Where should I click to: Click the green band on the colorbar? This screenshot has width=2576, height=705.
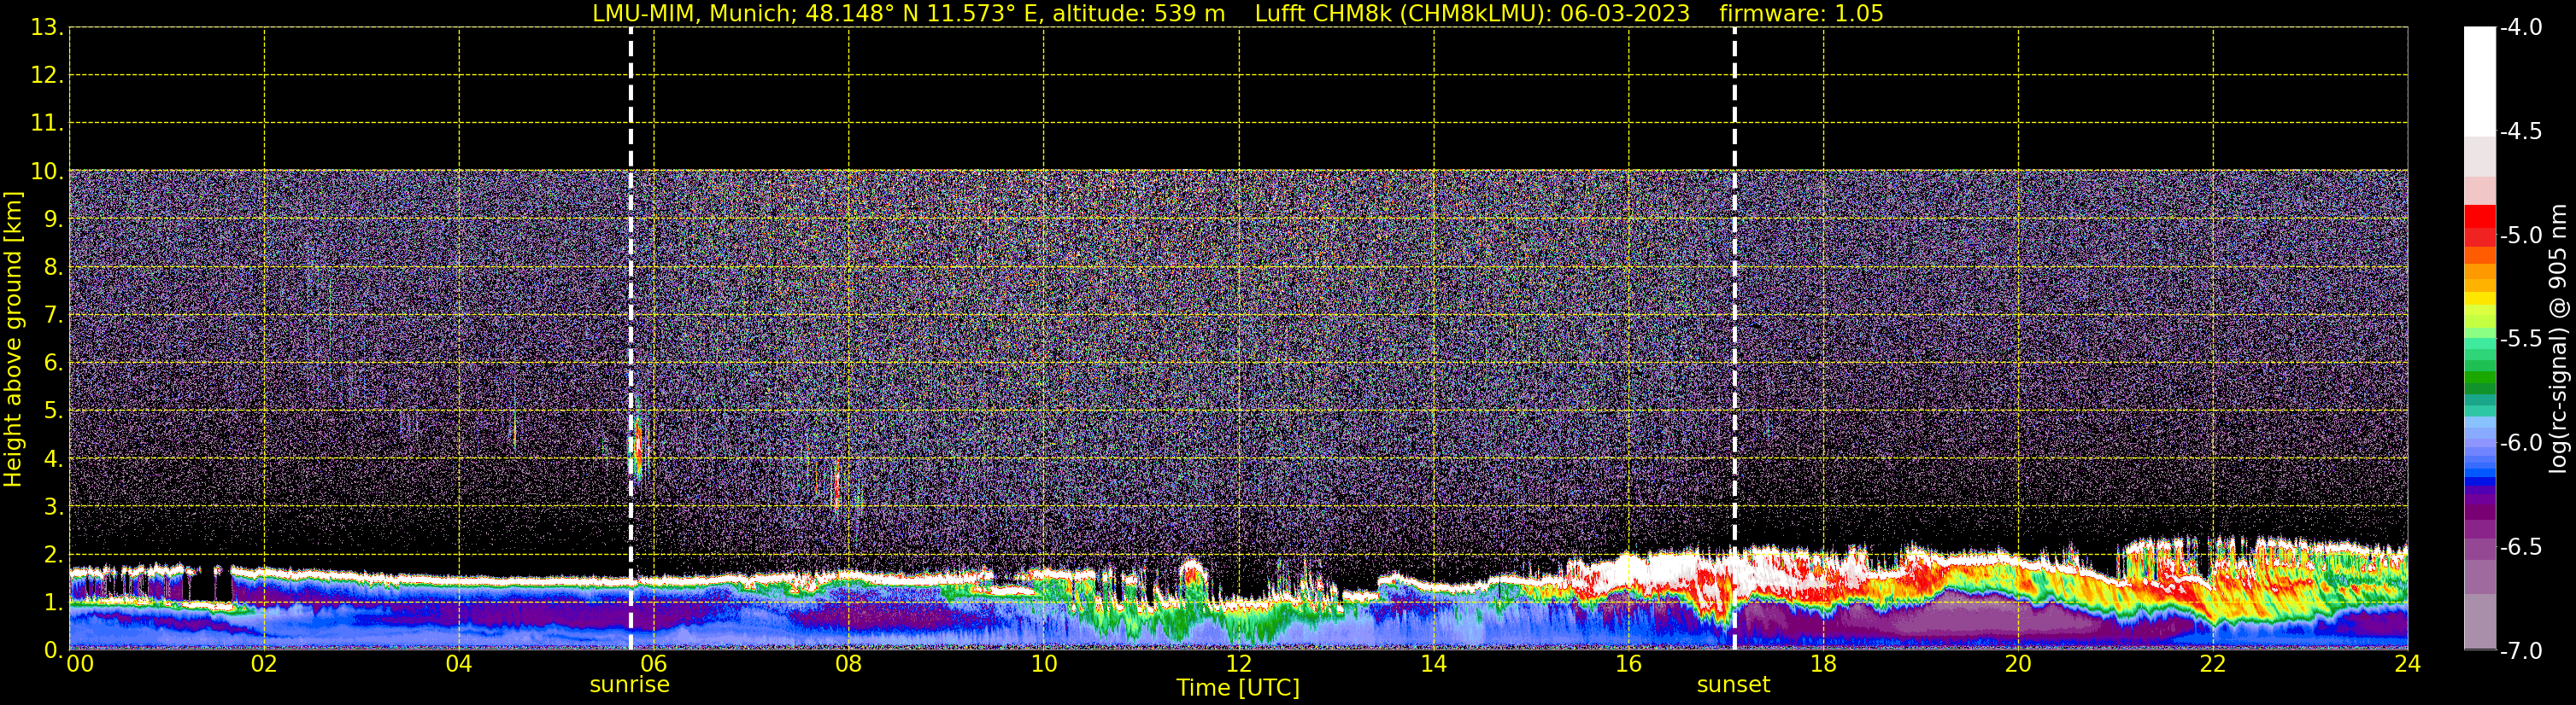pos(2480,378)
